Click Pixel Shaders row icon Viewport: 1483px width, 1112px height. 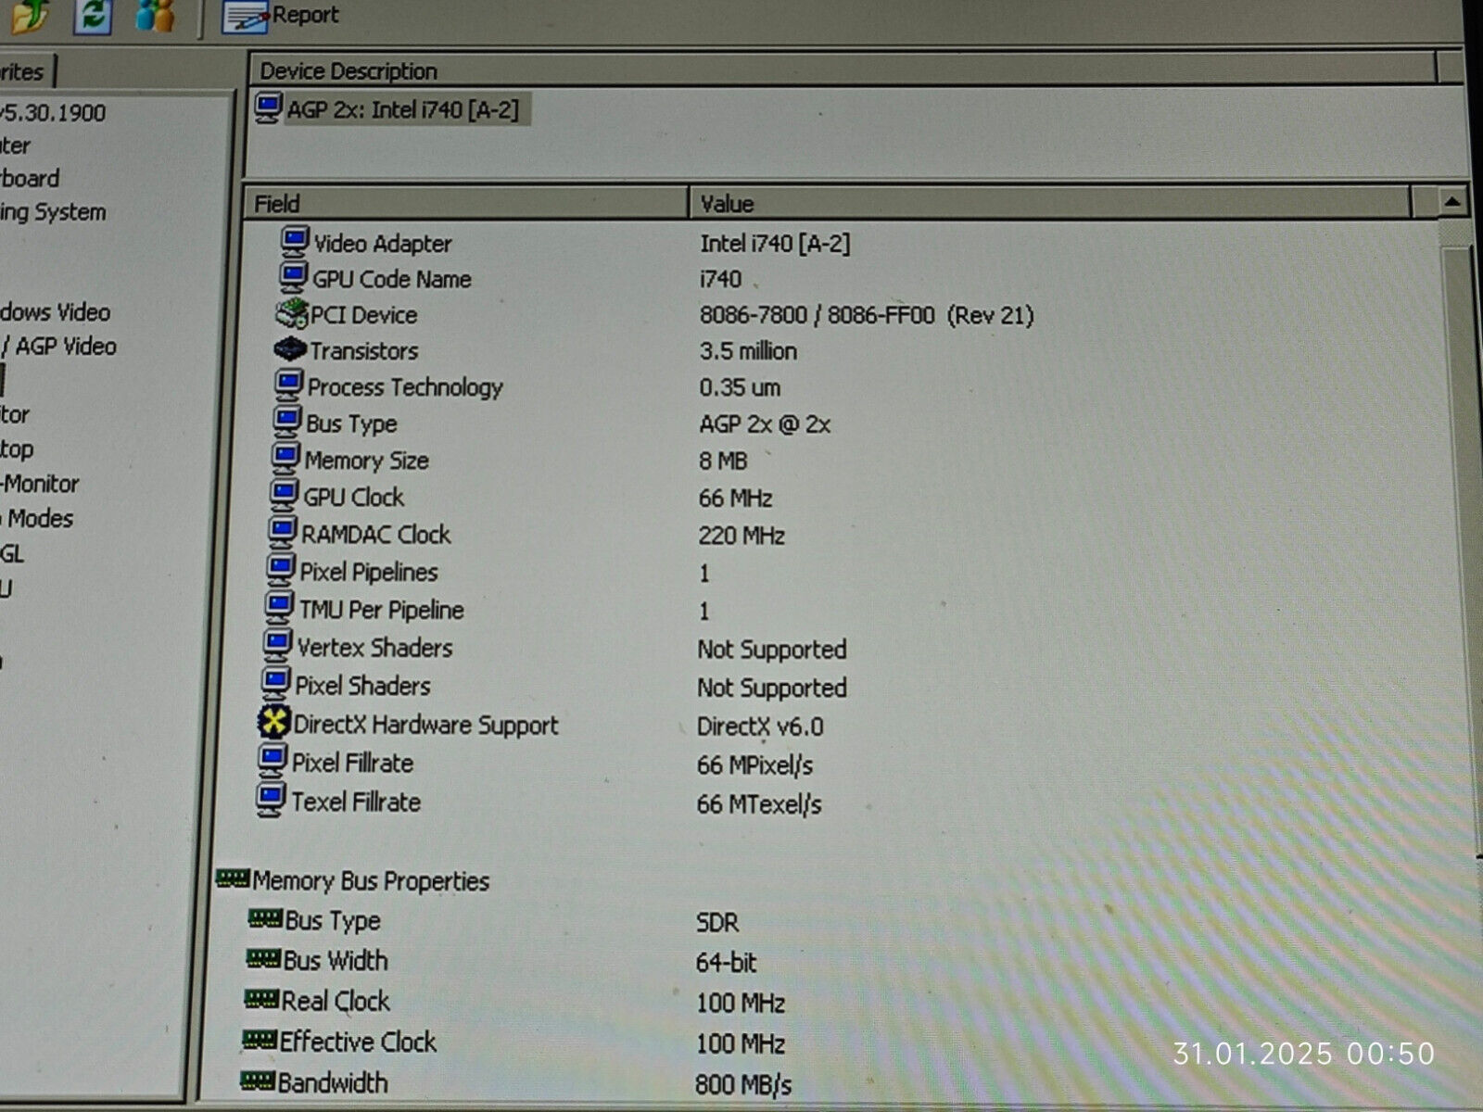click(x=275, y=684)
